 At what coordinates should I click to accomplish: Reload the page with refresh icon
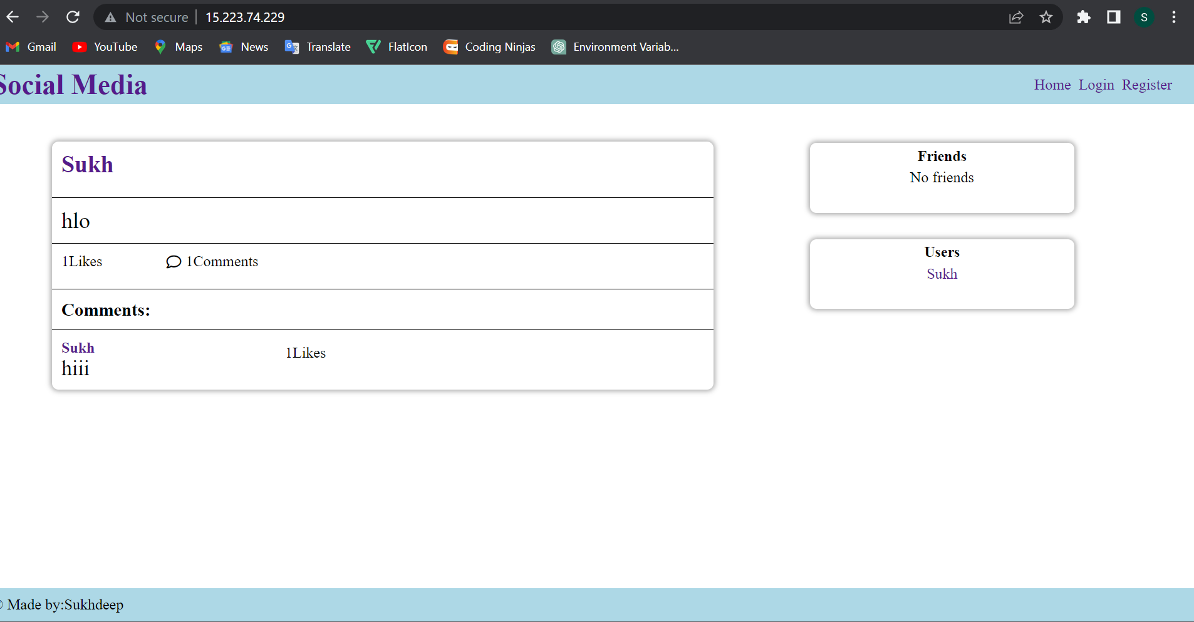(73, 17)
